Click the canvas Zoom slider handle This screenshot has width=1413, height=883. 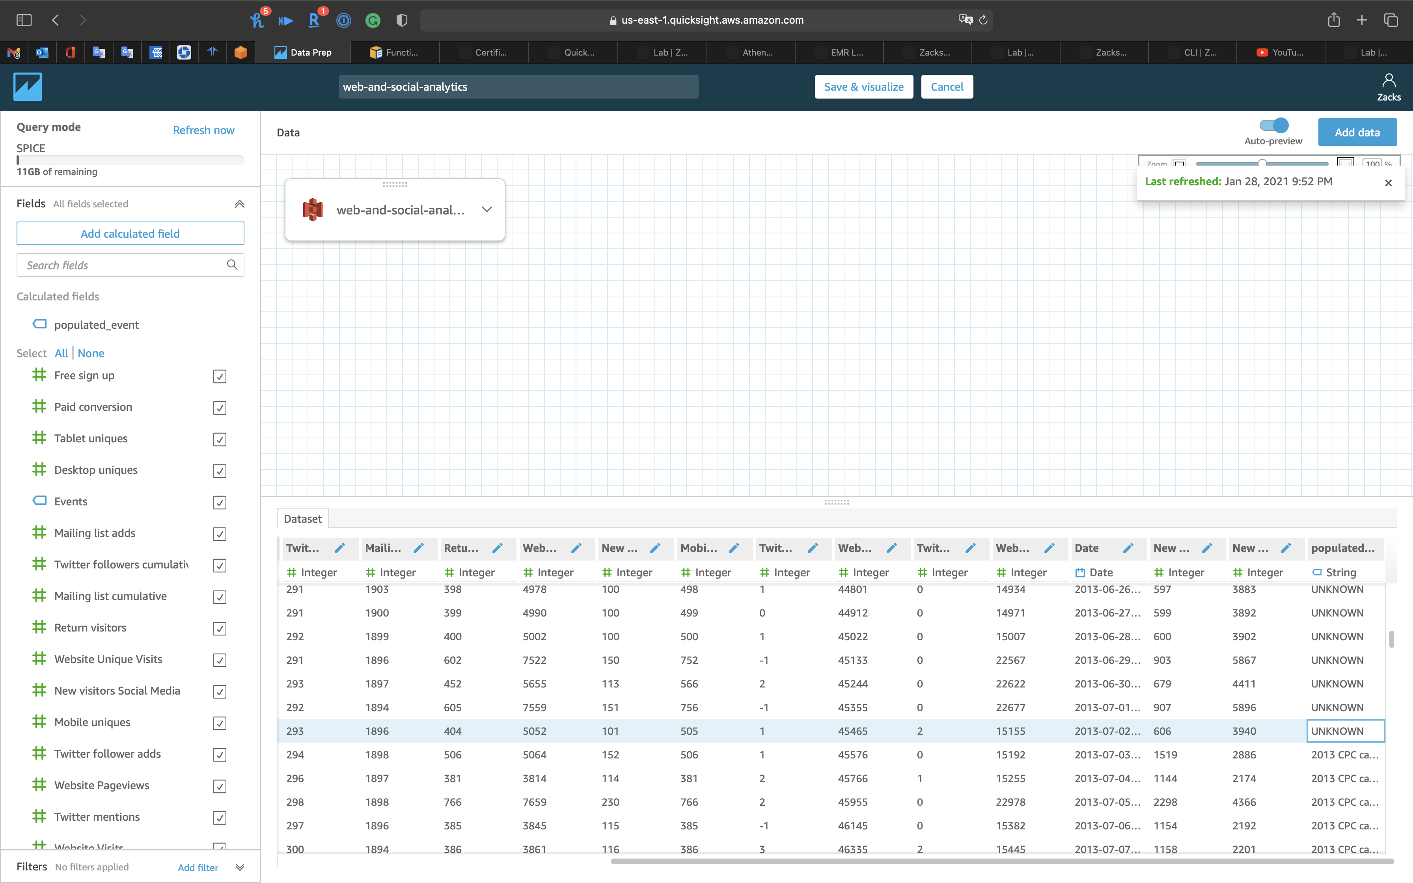[x=1262, y=163]
